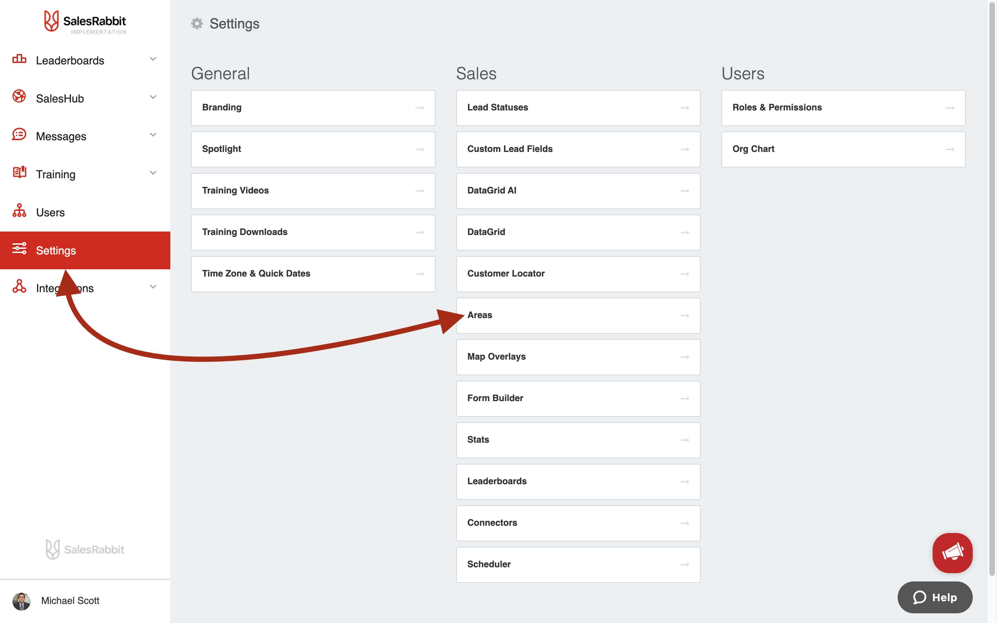Expand the Messages sidebar chevron

153,135
